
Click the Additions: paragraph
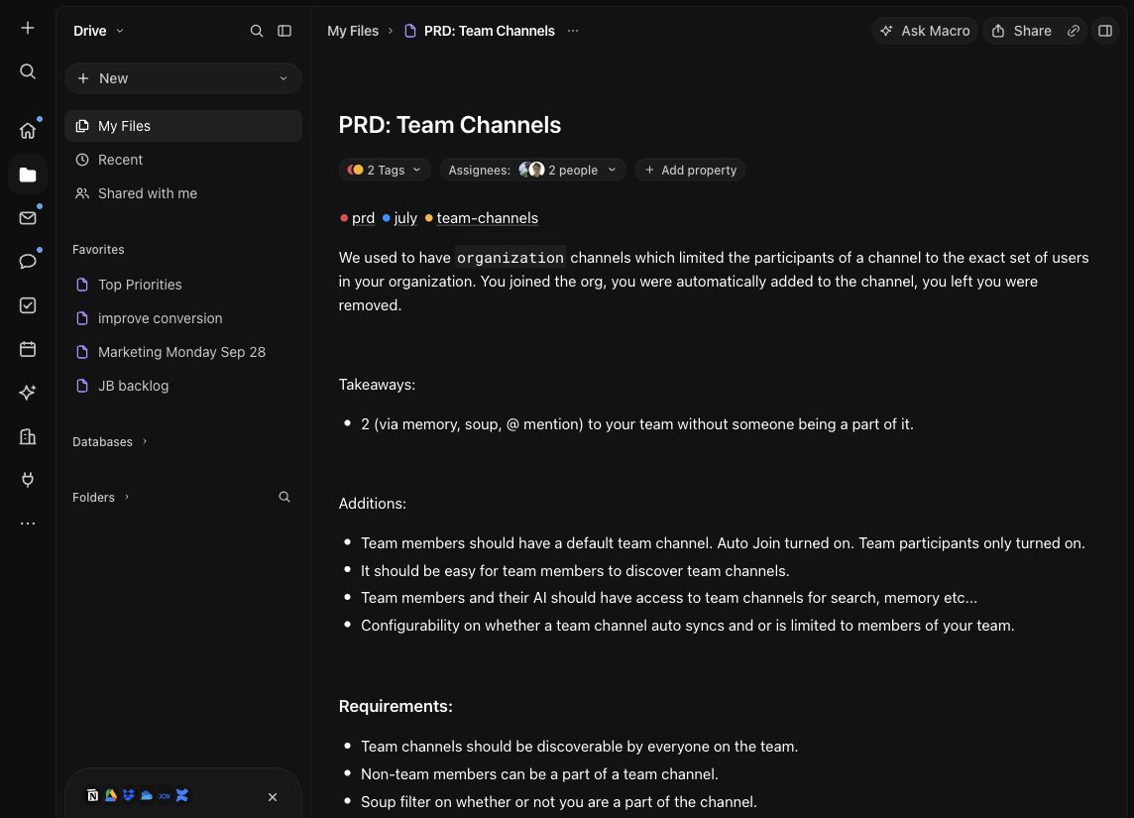(373, 504)
